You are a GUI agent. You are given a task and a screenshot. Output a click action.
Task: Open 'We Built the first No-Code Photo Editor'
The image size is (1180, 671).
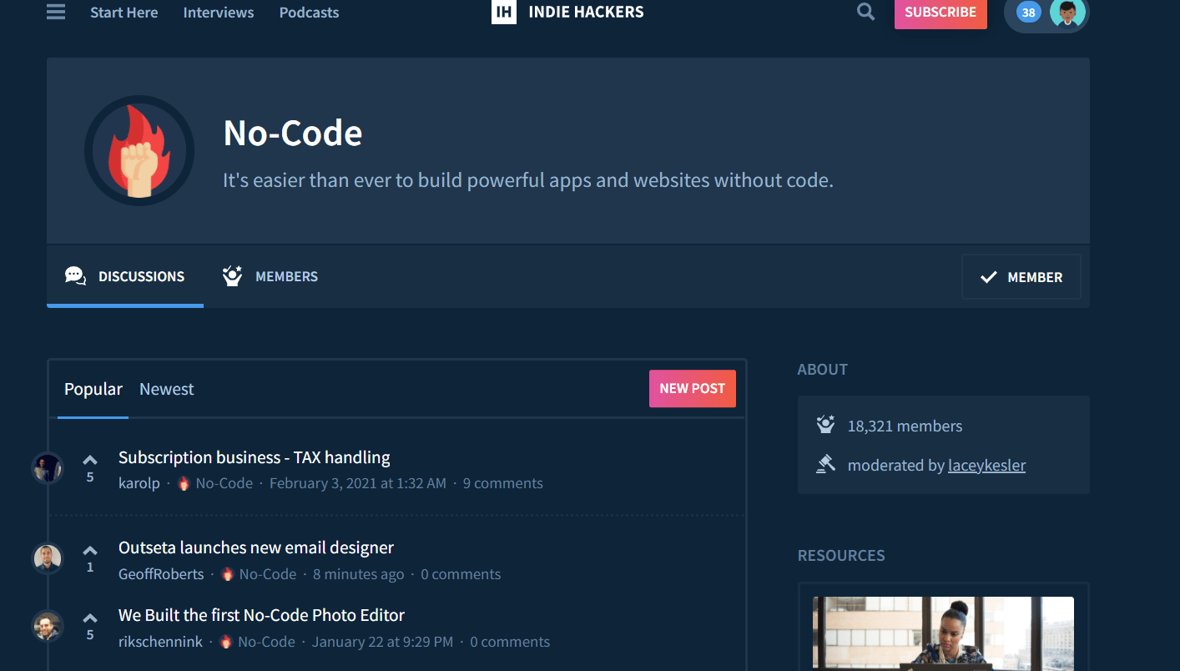click(261, 615)
